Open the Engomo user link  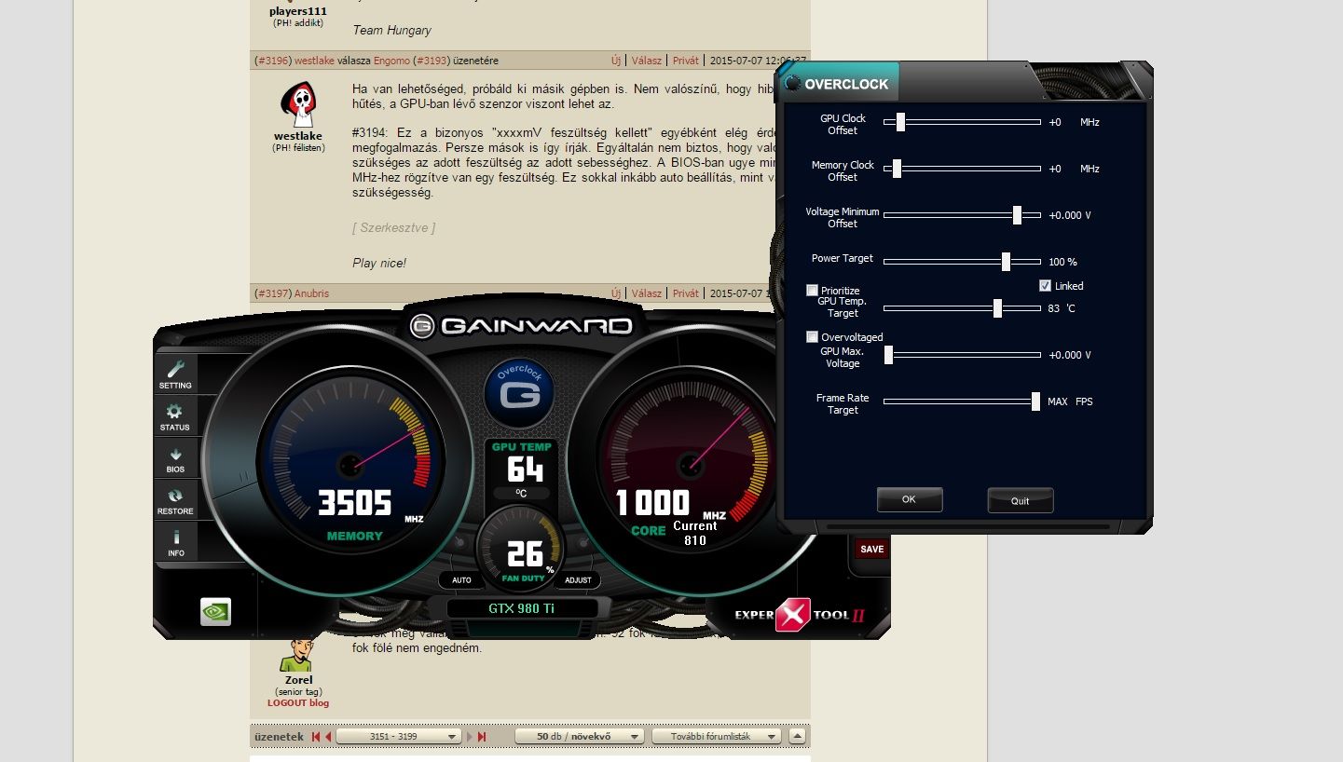coord(391,61)
